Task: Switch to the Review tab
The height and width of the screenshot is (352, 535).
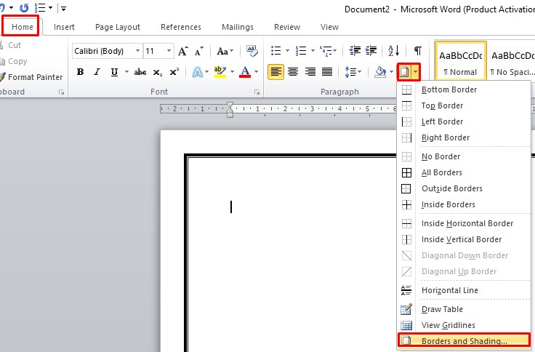Action: click(x=287, y=27)
